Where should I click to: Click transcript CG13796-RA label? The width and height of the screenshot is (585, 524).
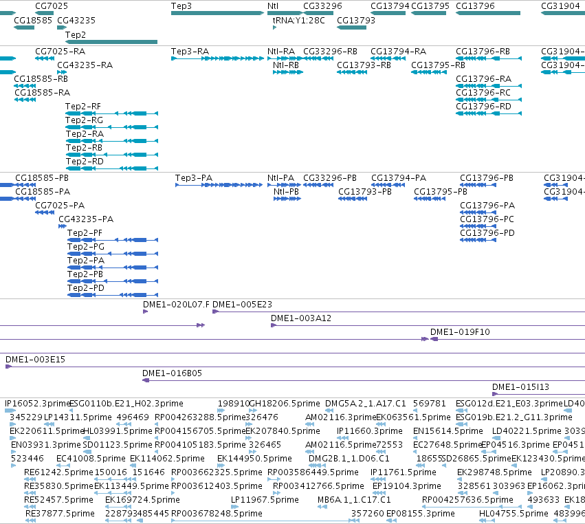483,79
